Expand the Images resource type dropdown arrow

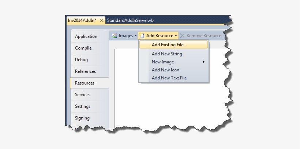136,36
